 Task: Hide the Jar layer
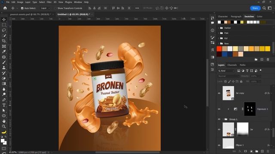(x=219, y=129)
